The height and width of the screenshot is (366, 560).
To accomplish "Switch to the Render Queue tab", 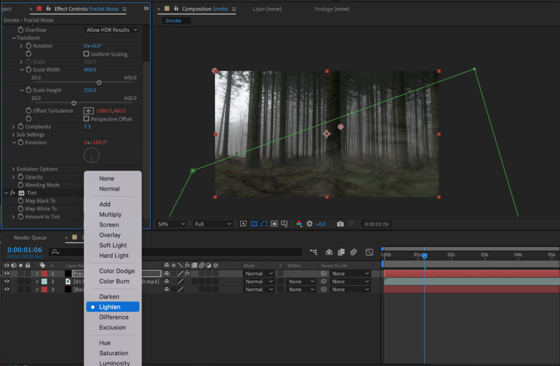I will pyautogui.click(x=30, y=237).
